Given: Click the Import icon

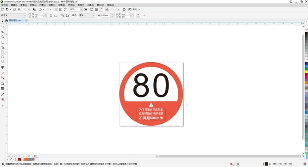Looking at the screenshot, I should tap(56, 9).
